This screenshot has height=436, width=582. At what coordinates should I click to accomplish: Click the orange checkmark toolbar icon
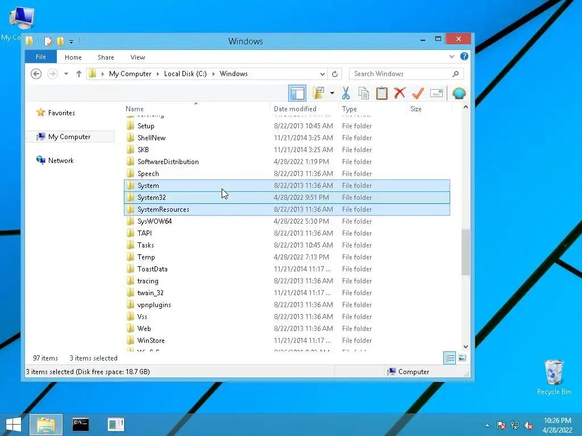(x=418, y=93)
